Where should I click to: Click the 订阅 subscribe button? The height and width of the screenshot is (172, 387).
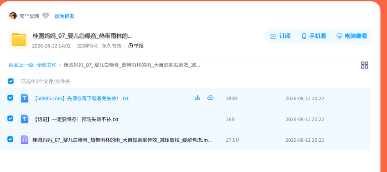(281, 36)
